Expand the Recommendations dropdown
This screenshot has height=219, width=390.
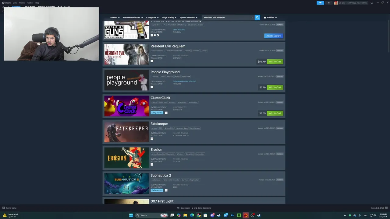coord(133,17)
